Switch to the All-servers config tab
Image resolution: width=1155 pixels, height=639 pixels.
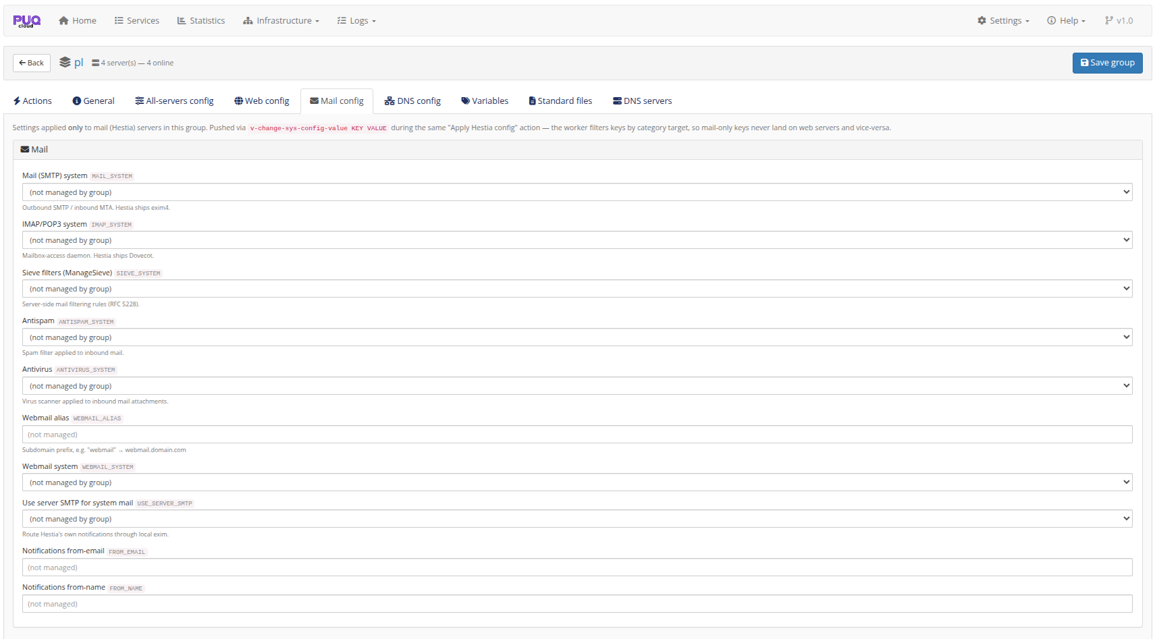tap(174, 101)
